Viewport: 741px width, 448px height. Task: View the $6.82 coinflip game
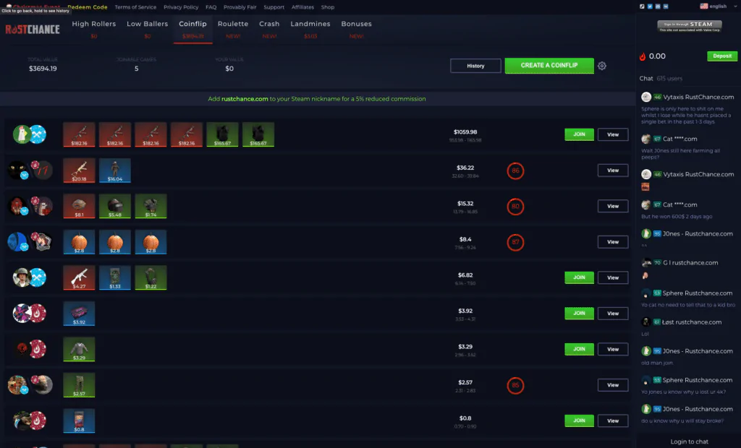[613, 277]
